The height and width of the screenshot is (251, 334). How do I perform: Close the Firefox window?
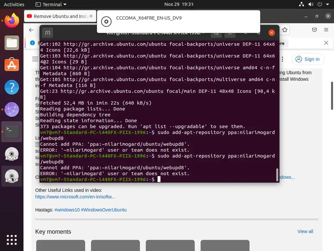point(328,16)
